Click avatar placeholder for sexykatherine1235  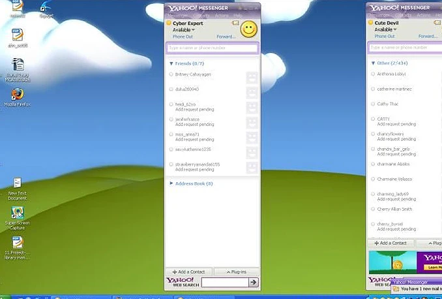[x=252, y=153]
